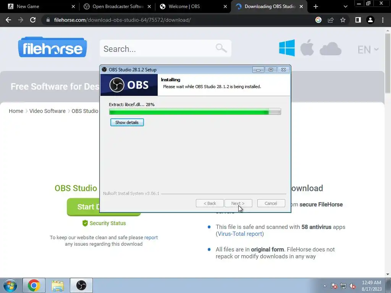Close the Welcome | OBS tab
Image resolution: width=391 pixels, height=293 pixels.
tap(225, 6)
